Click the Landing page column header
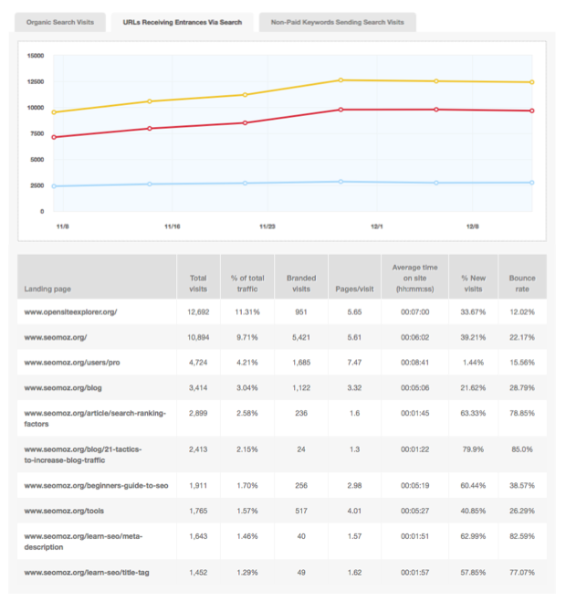The image size is (566, 612). tap(50, 290)
